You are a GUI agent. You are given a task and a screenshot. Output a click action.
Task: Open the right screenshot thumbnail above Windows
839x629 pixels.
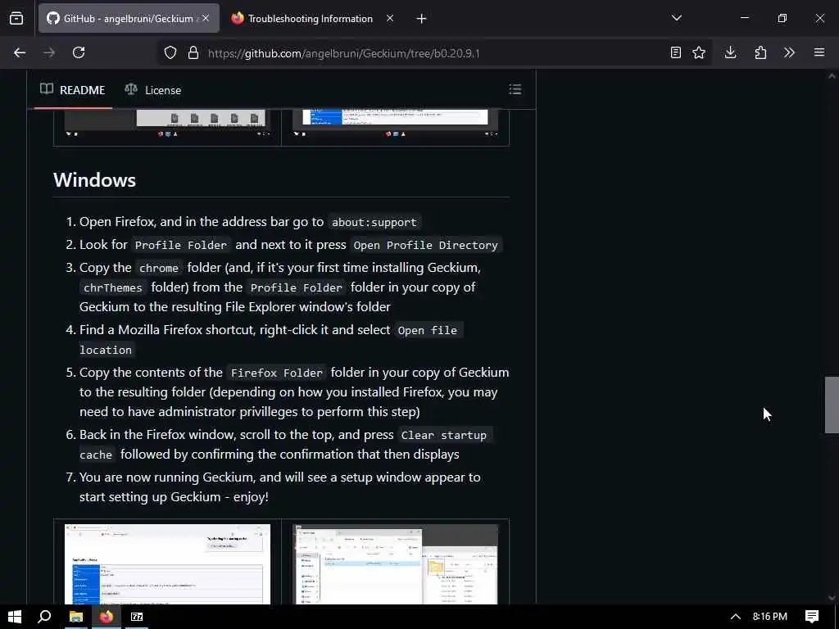pos(395,124)
